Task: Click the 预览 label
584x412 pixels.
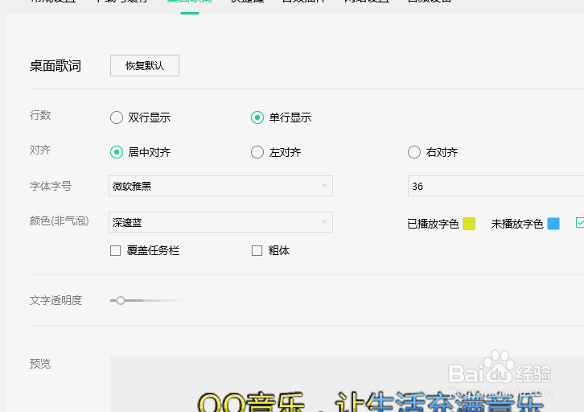Action: coord(40,364)
